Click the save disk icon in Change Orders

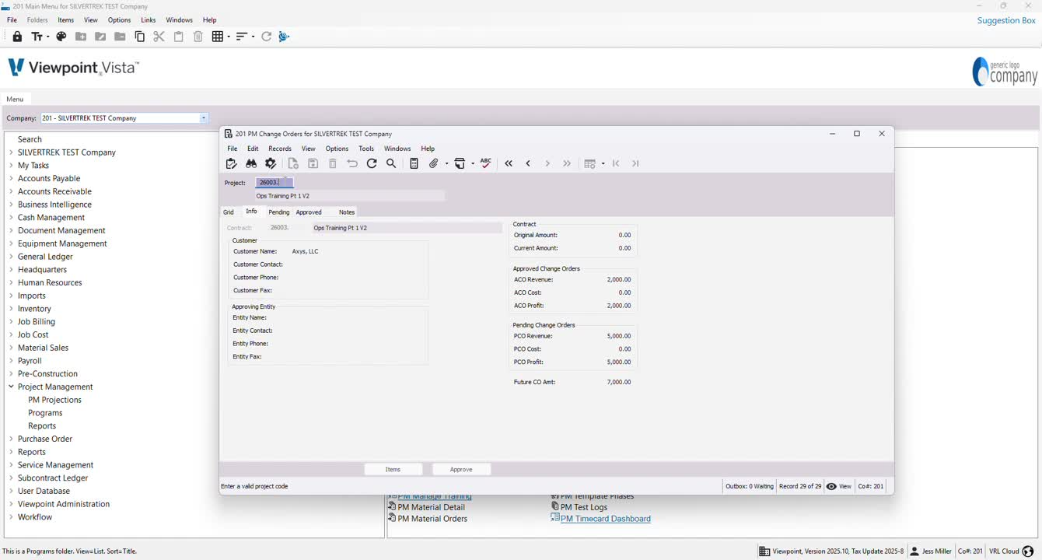(x=313, y=163)
